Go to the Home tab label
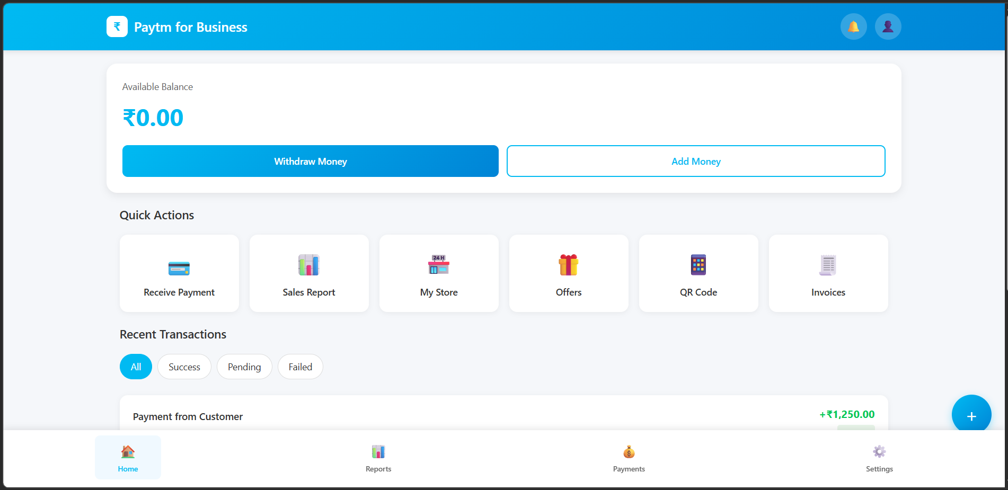Image resolution: width=1008 pixels, height=490 pixels. point(128,469)
